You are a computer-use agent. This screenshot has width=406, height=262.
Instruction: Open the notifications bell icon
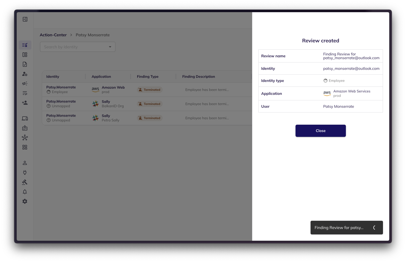click(x=25, y=192)
